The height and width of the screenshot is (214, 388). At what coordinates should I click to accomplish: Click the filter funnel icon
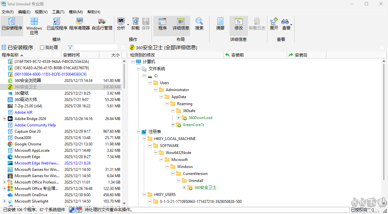[70, 48]
